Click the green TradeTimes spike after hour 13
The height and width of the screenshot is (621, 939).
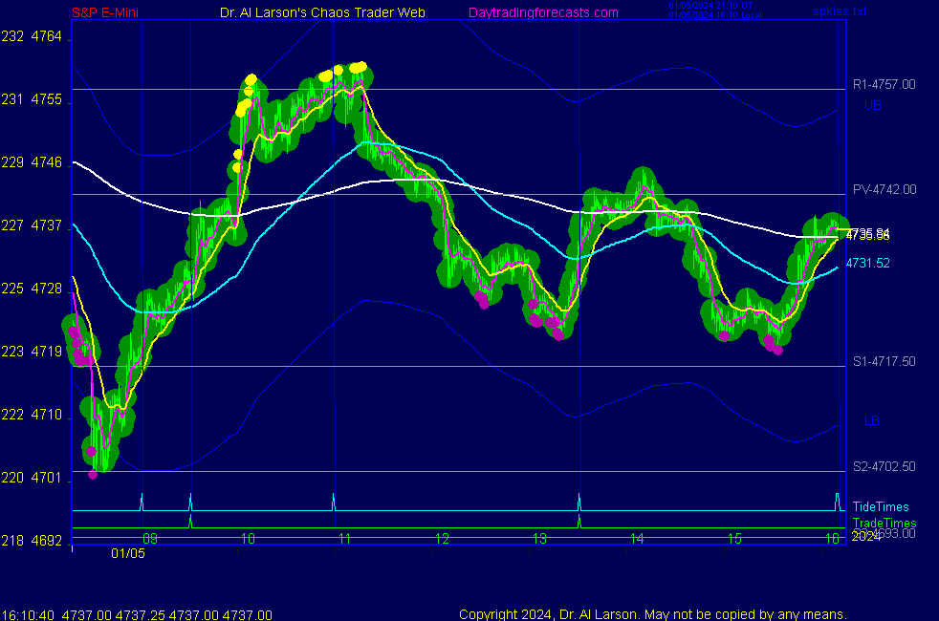(x=579, y=521)
